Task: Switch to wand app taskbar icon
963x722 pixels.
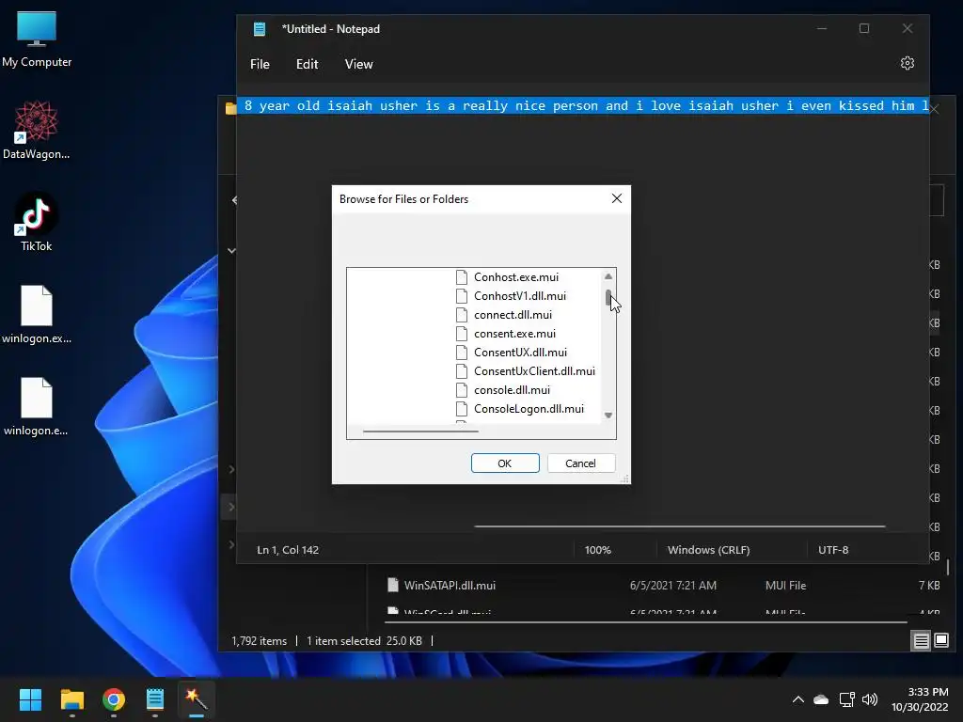Action: point(197,699)
